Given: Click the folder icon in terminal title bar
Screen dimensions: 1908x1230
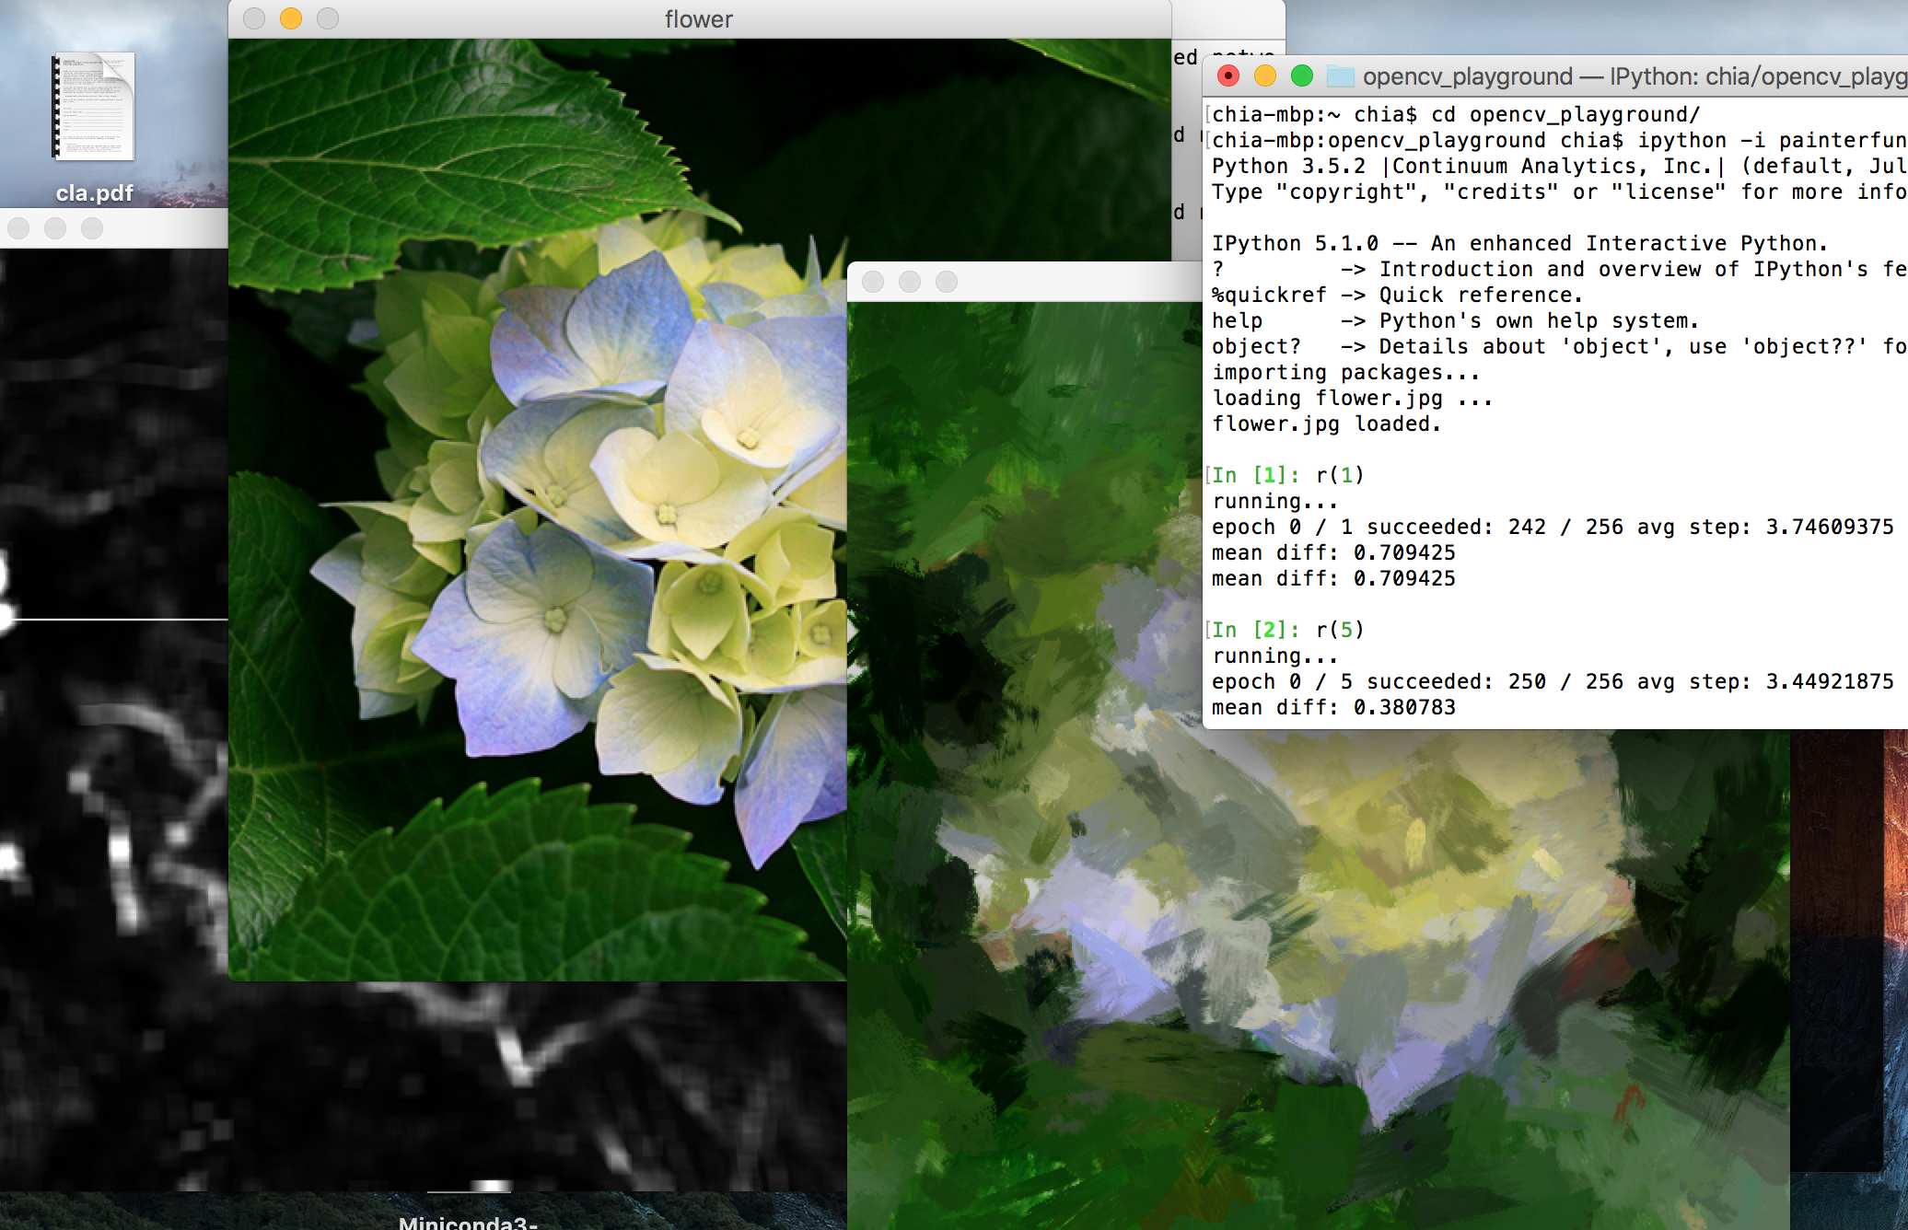Looking at the screenshot, I should click(x=1340, y=76).
